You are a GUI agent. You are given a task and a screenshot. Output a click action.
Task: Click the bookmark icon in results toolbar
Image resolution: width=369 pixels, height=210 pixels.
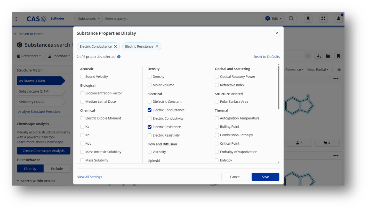338,56
